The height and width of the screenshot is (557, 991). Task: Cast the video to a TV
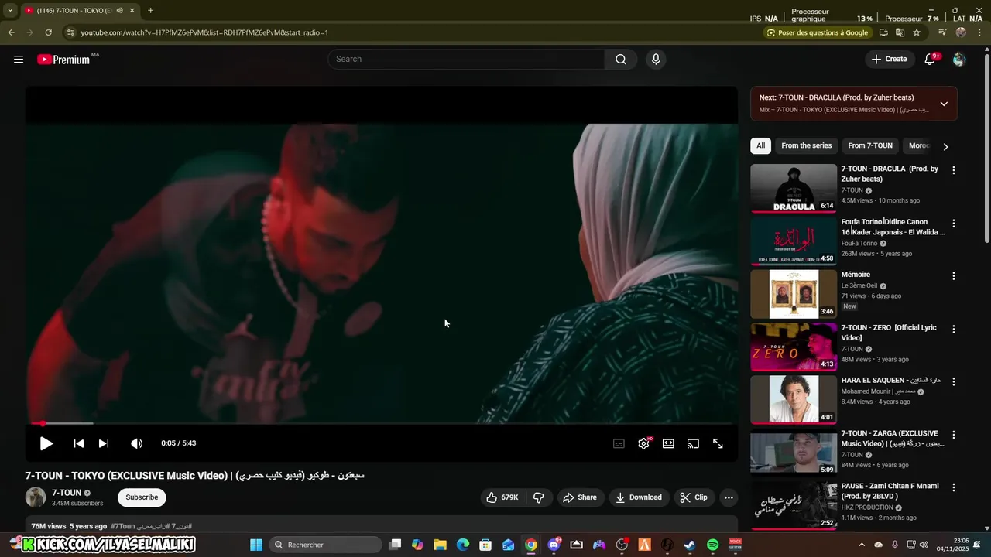click(x=693, y=443)
